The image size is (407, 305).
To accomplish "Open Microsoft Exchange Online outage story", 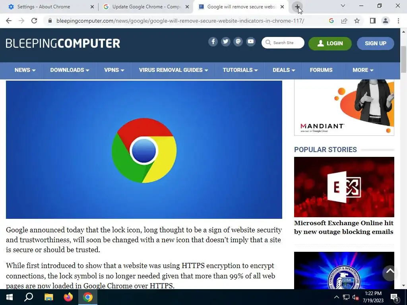I will click(344, 228).
